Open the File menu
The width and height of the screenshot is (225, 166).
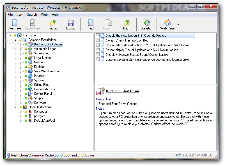coord(10,15)
